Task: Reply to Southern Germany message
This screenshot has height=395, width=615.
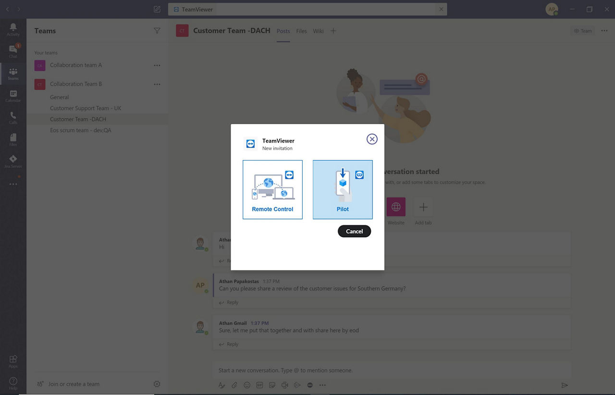Action: tap(229, 303)
